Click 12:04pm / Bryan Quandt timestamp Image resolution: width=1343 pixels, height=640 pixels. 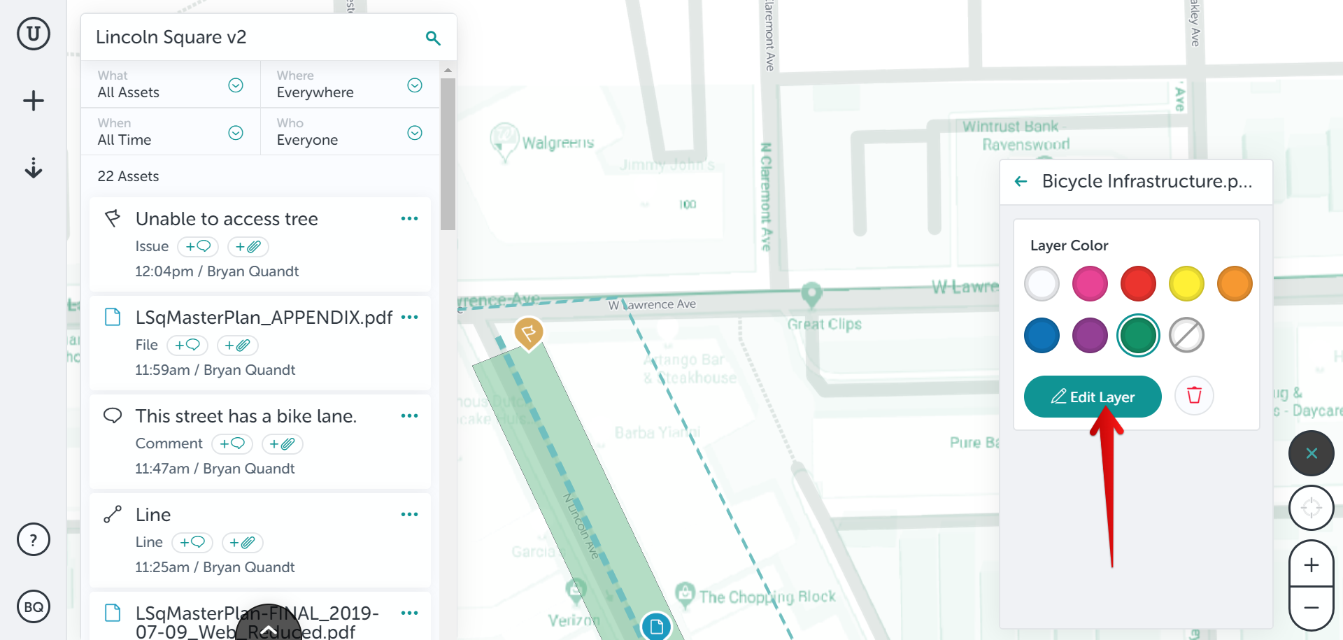pyautogui.click(x=217, y=271)
